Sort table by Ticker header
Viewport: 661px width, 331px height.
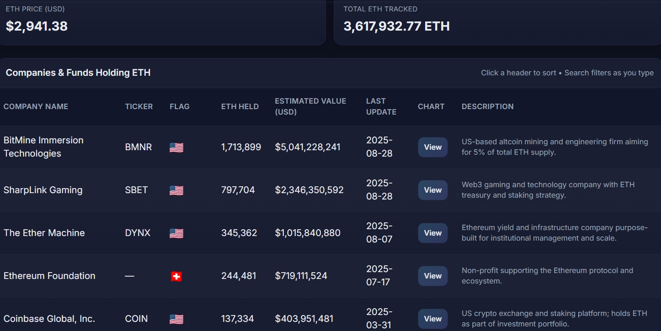pyautogui.click(x=139, y=106)
